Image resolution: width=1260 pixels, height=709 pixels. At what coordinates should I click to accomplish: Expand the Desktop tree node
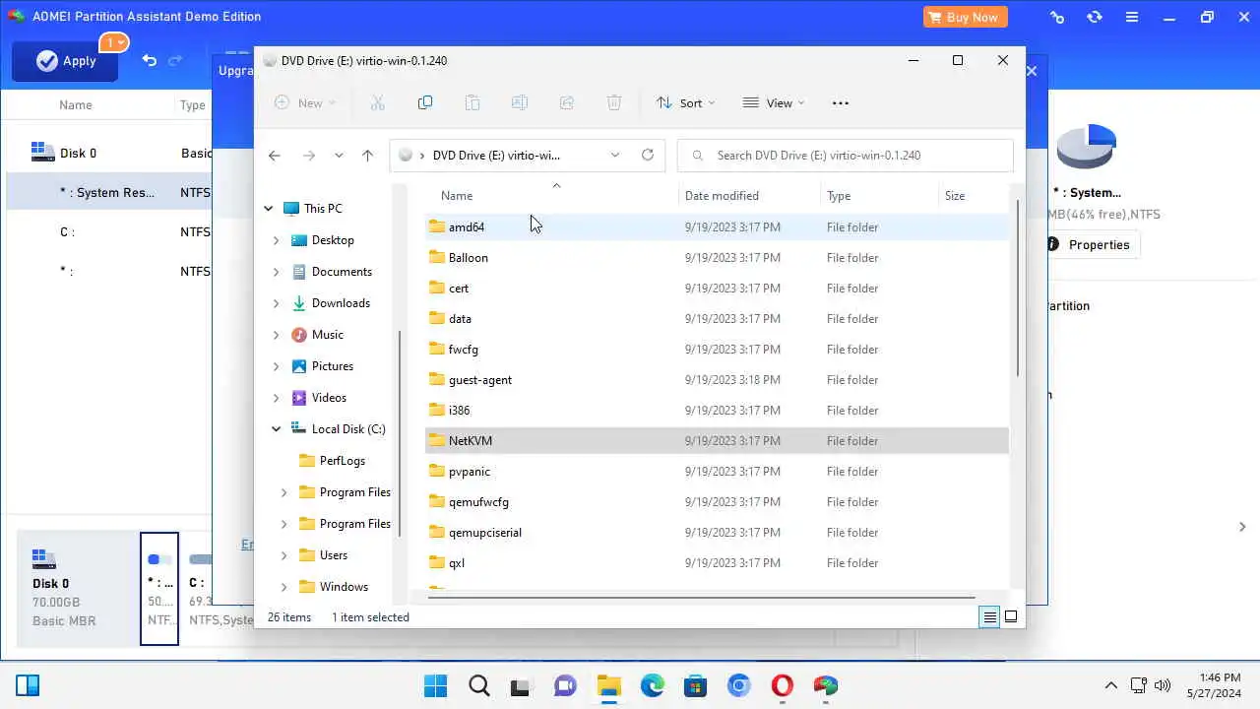276,240
